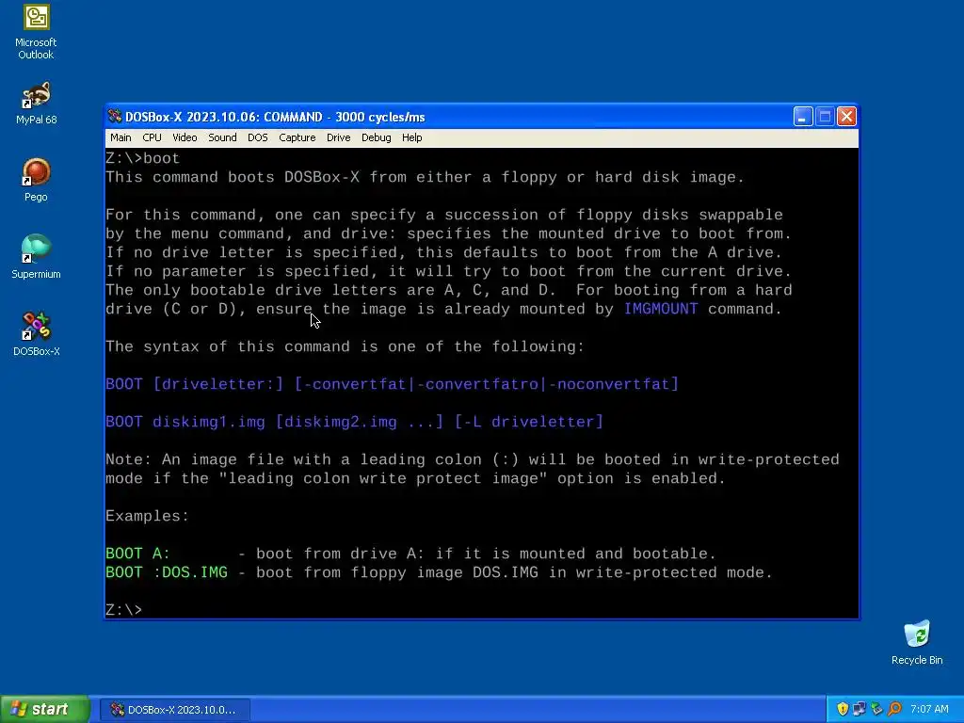The image size is (964, 723).
Task: Select the DOSBox-X desktop shortcut
Action: (x=36, y=334)
